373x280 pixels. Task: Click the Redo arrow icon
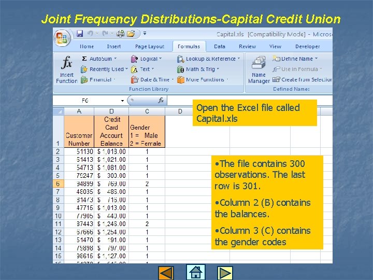point(105,34)
